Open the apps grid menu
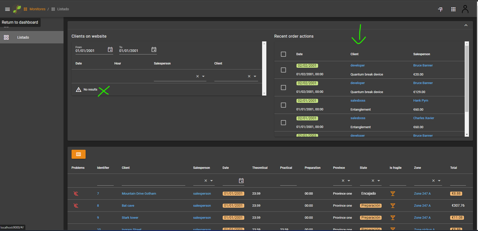 (453, 9)
